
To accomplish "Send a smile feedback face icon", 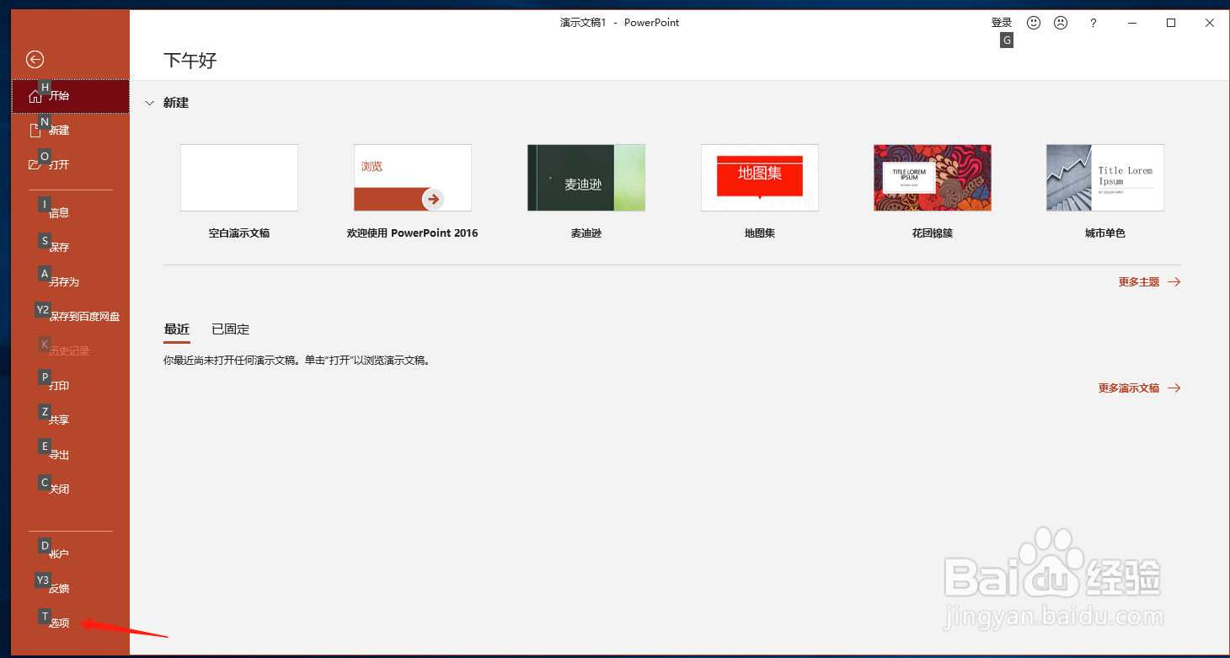I will [x=1034, y=23].
